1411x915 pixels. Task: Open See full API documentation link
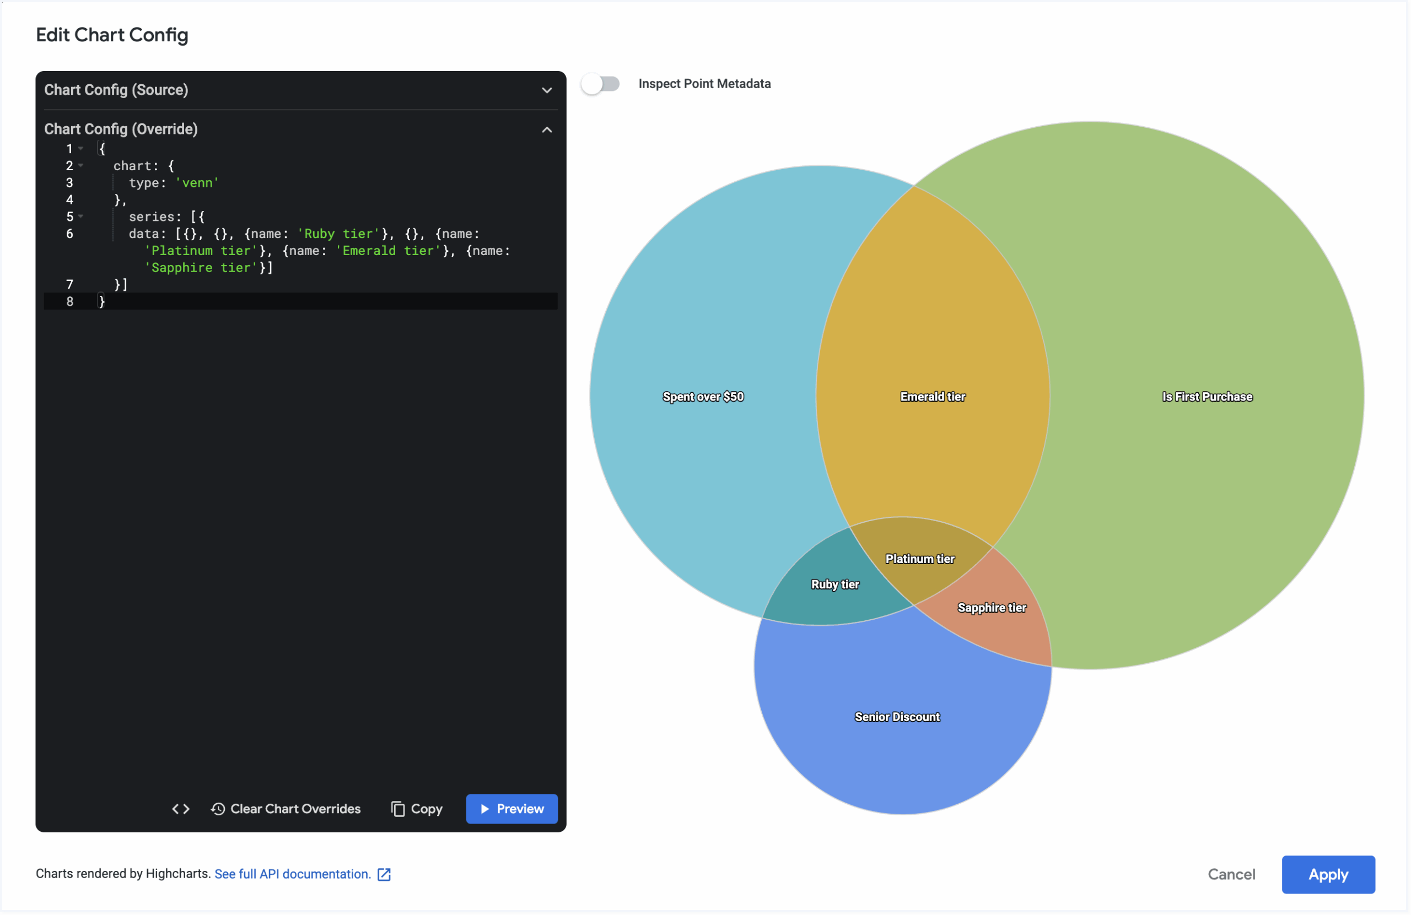click(x=292, y=874)
